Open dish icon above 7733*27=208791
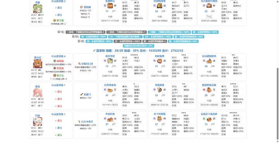279x143 pixels. pyautogui.click(x=159, y=119)
